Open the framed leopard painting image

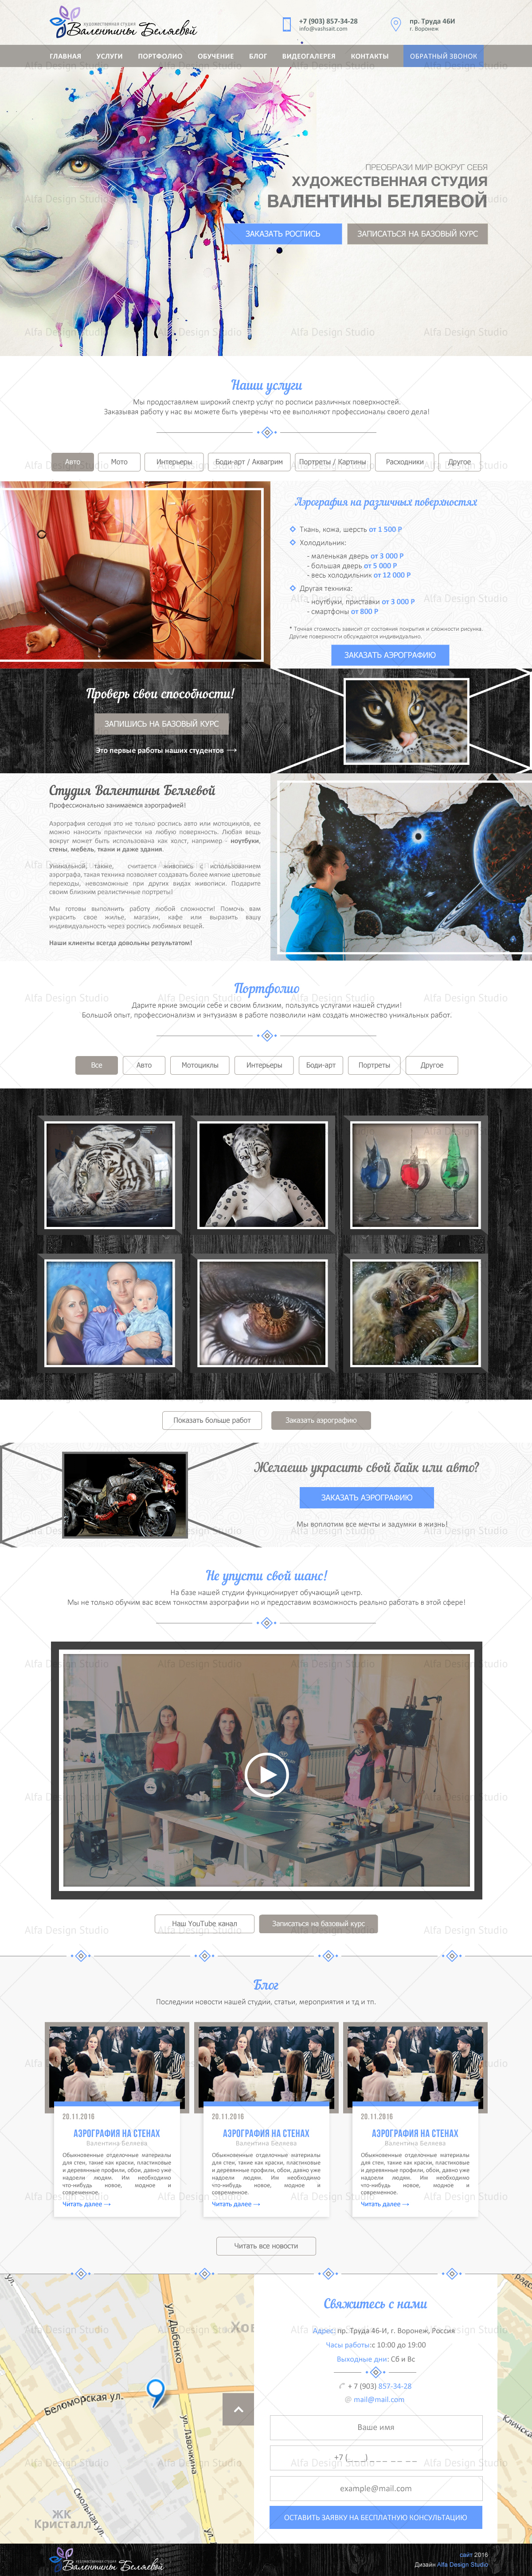click(406, 721)
